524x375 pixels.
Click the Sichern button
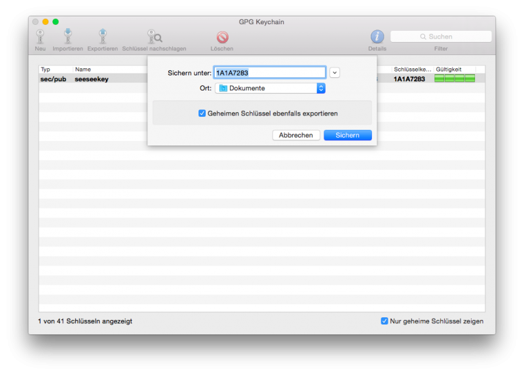(x=347, y=135)
